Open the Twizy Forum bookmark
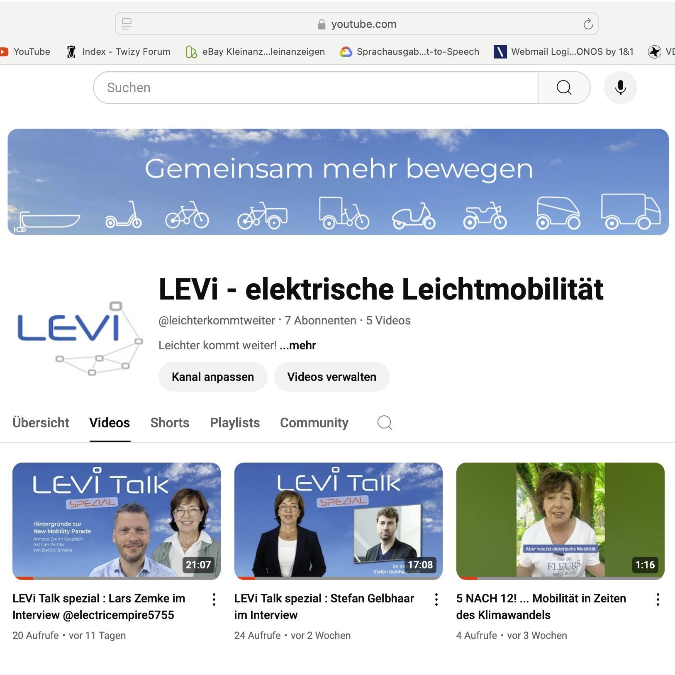 click(119, 51)
